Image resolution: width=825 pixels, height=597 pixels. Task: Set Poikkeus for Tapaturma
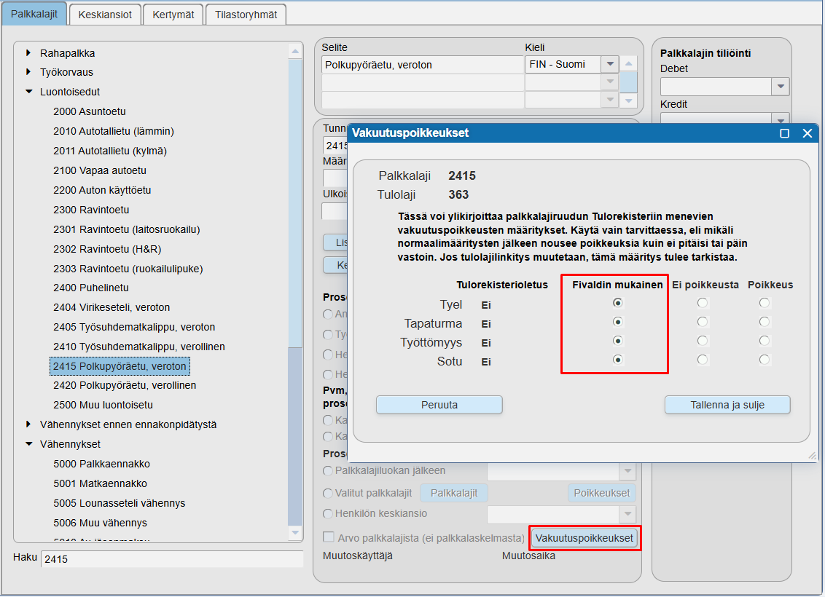(x=764, y=322)
